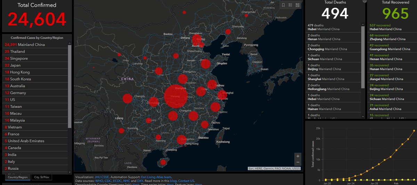This screenshot has height=185, width=417.
Task: Select '68 recovered Zhejiang' entry
Action: (392, 37)
